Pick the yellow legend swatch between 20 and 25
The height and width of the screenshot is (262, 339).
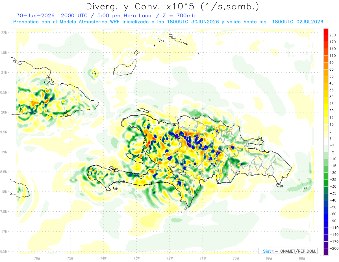[326, 107]
